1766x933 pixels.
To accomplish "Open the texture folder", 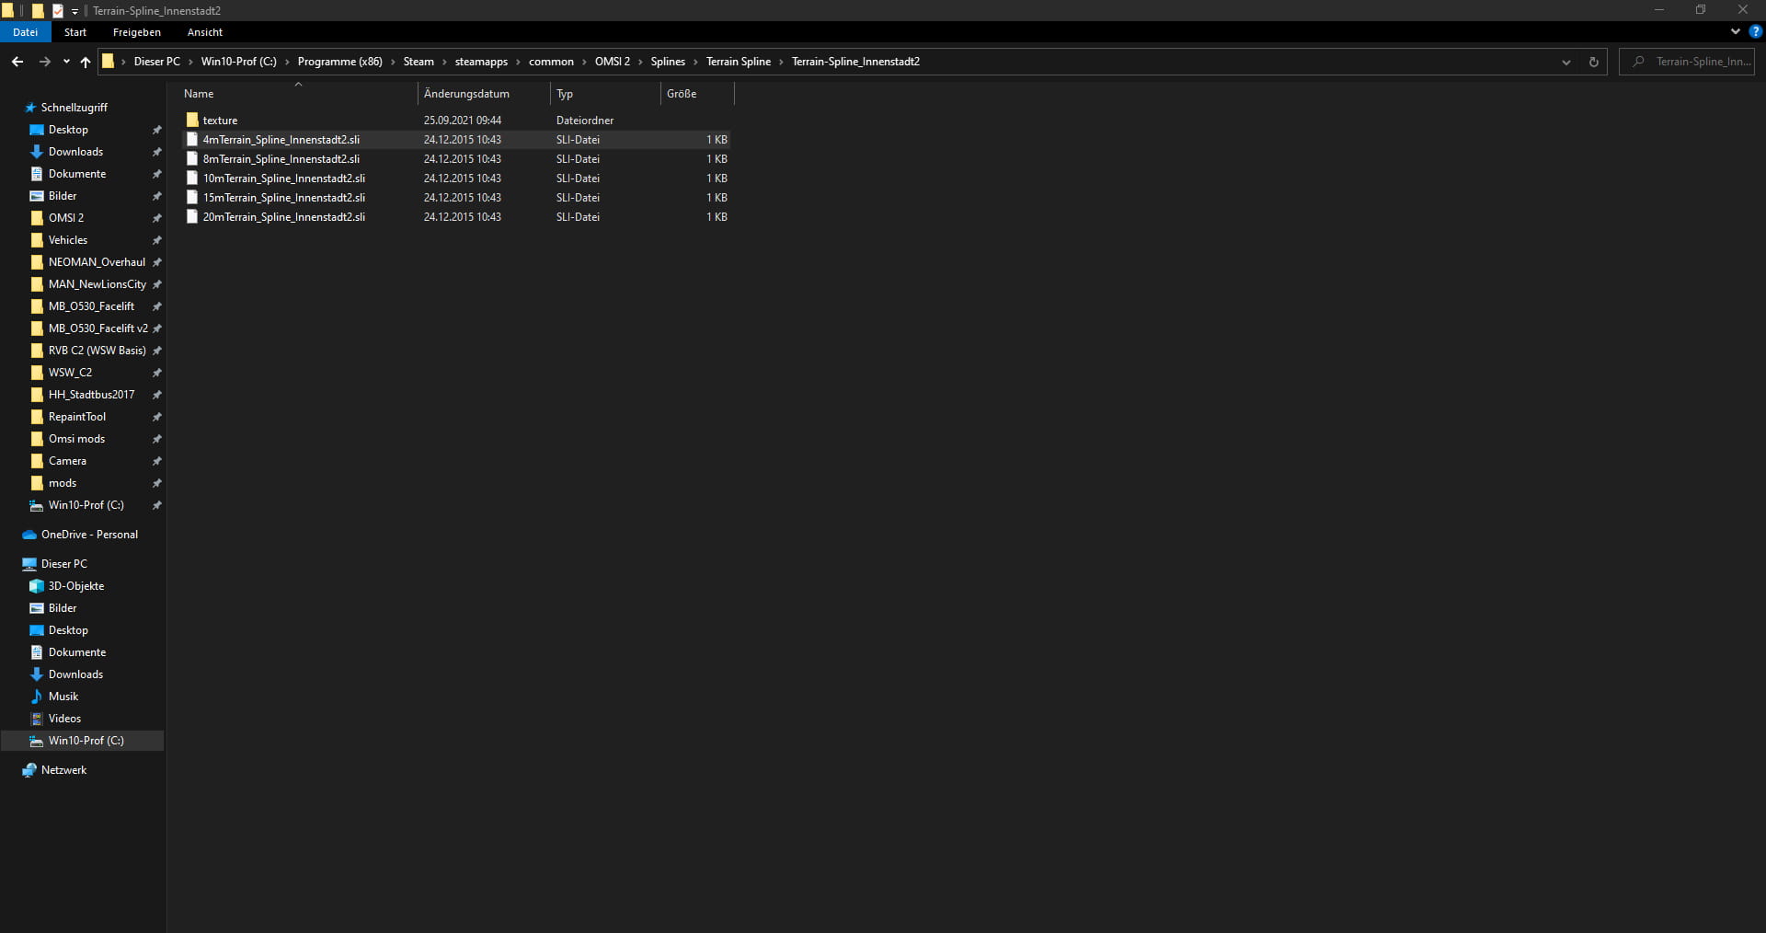I will point(220,121).
